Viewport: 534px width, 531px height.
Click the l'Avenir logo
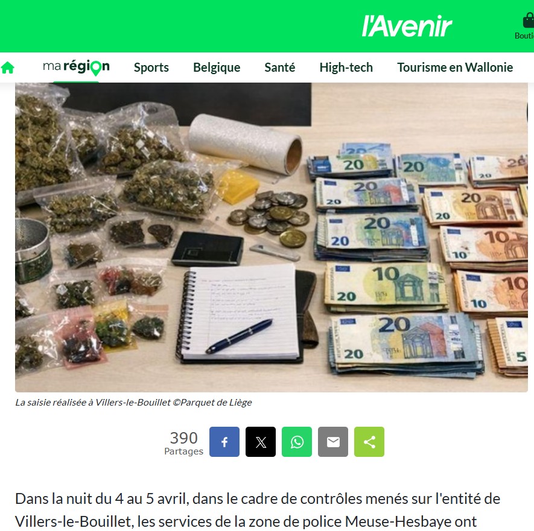(x=407, y=26)
